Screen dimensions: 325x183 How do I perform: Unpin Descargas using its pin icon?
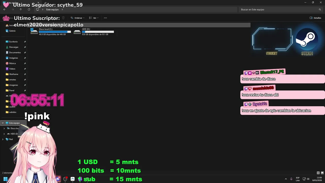(x=25, y=47)
